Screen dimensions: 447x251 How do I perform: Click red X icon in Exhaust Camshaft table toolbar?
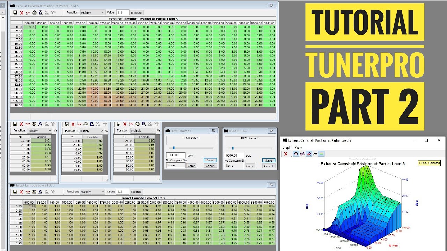22,13
